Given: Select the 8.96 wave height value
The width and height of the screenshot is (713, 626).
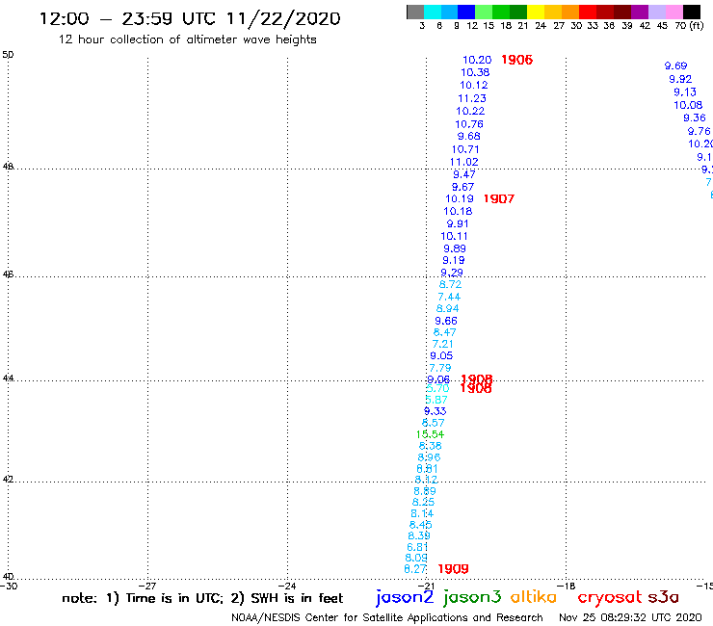Looking at the screenshot, I should [430, 457].
